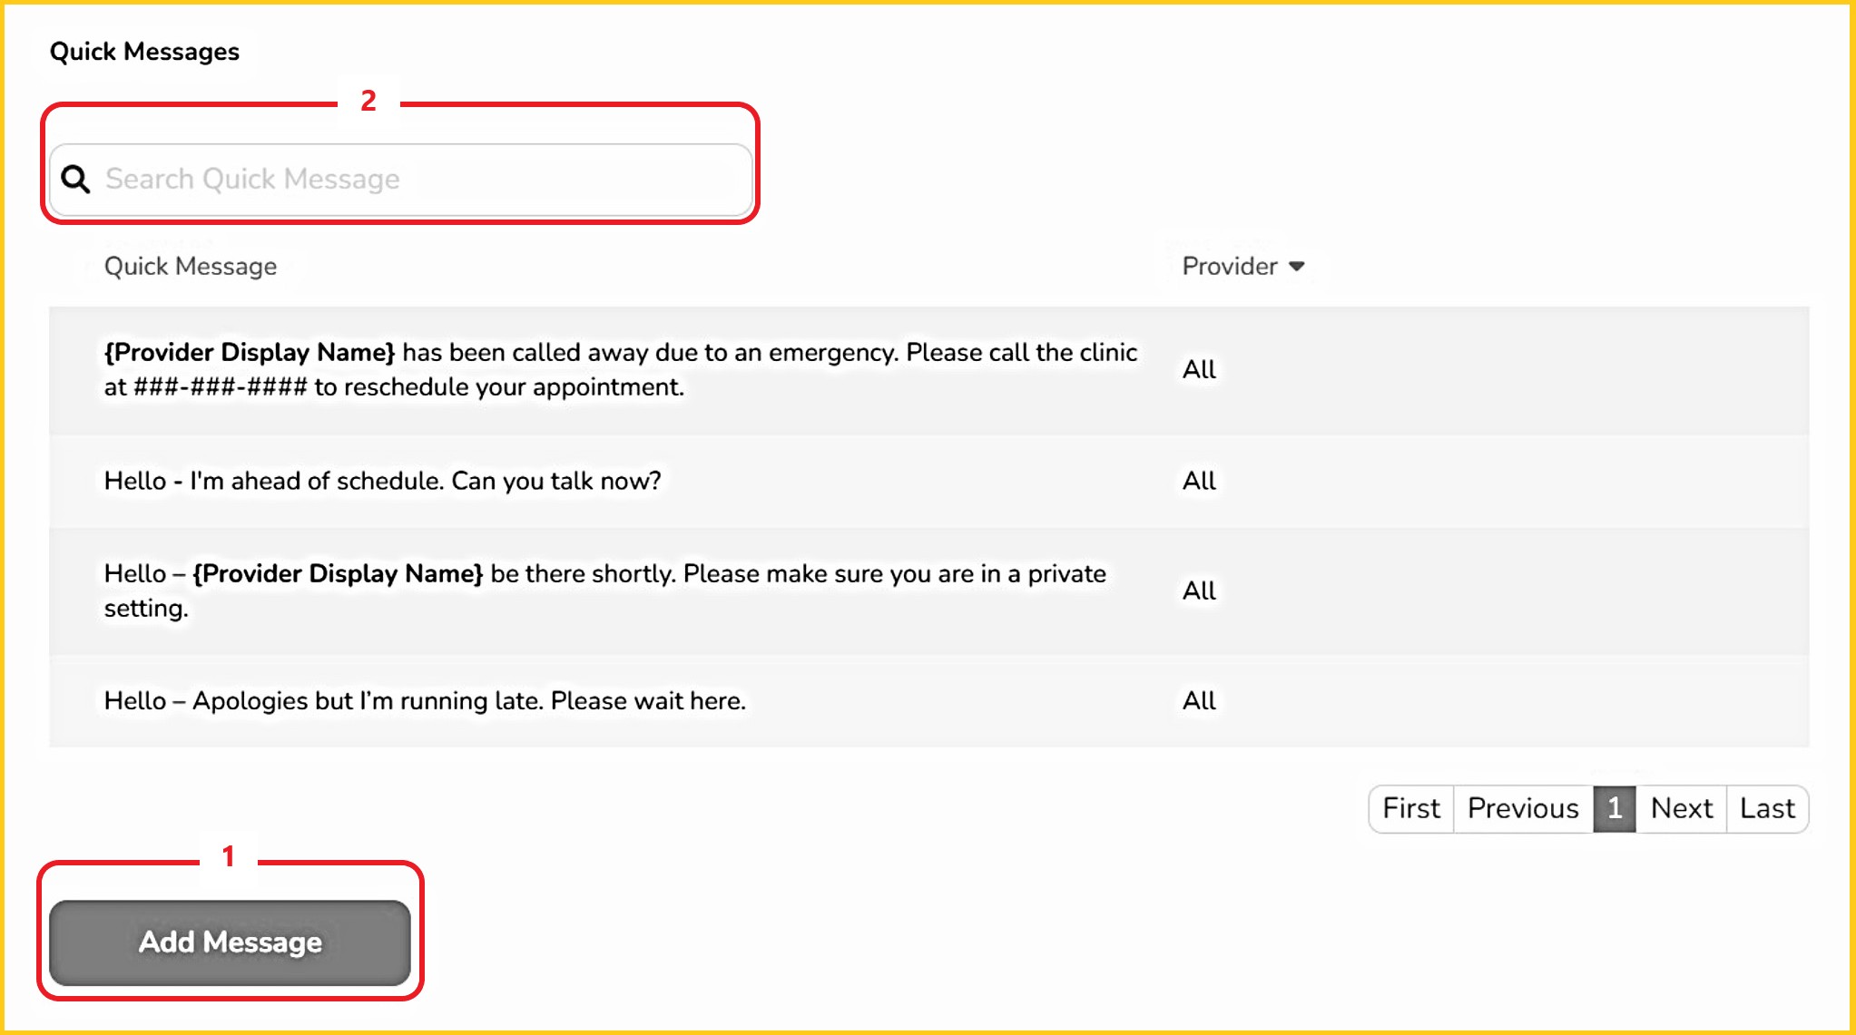The image size is (1856, 1035).
Task: Click the magnifying glass search icon
Action: tap(75, 180)
